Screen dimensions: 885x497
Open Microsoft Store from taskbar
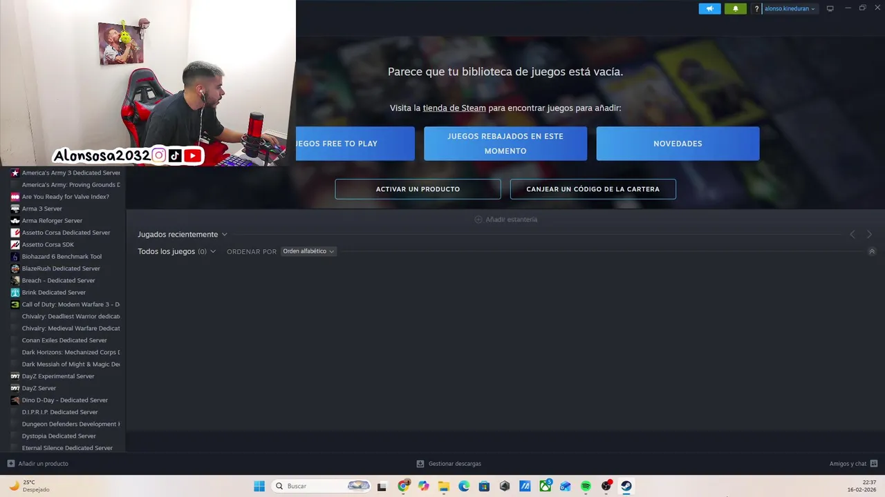[x=484, y=486]
